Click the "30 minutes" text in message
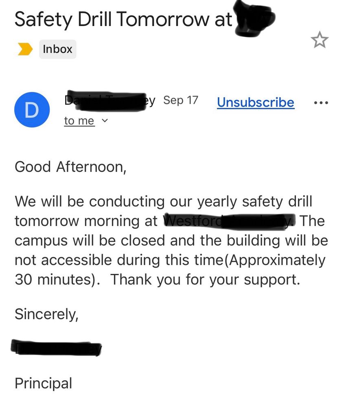346x407 pixels. [55, 280]
